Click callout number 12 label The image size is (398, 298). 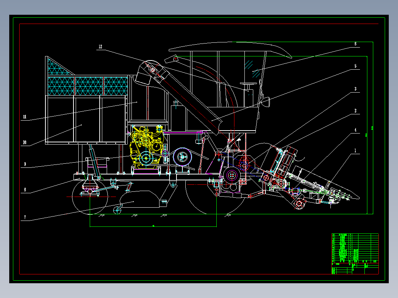(100, 46)
